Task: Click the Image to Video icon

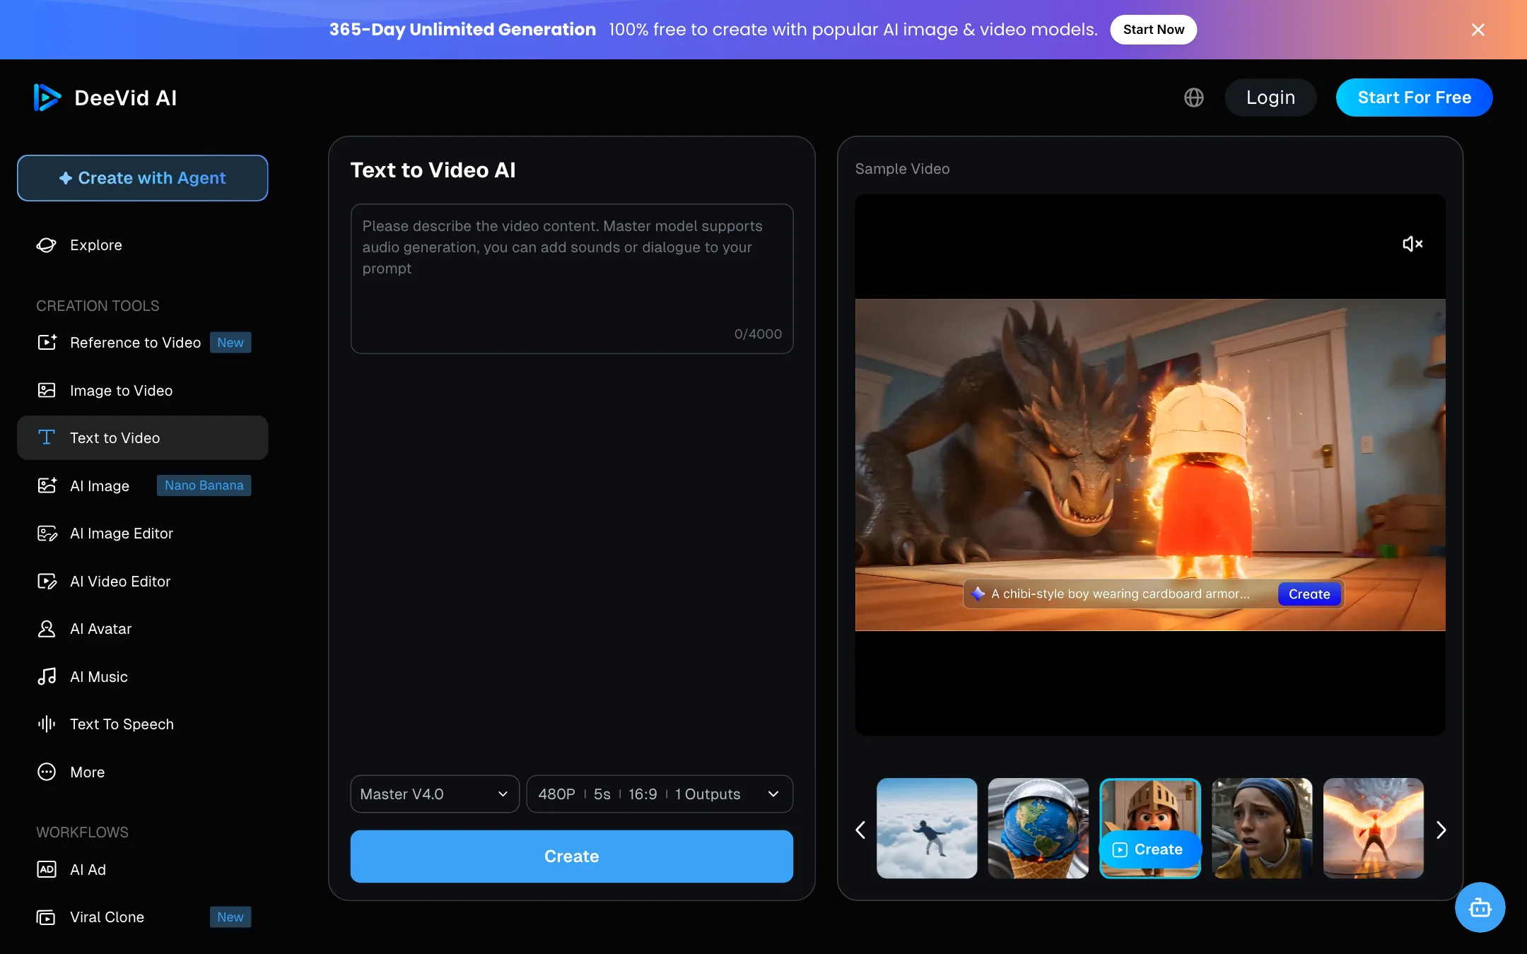Action: [x=47, y=390]
